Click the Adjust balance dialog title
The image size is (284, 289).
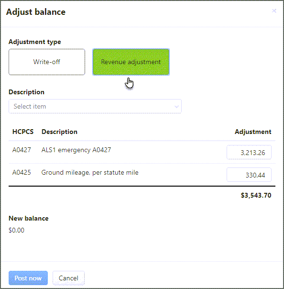pyautogui.click(x=36, y=12)
